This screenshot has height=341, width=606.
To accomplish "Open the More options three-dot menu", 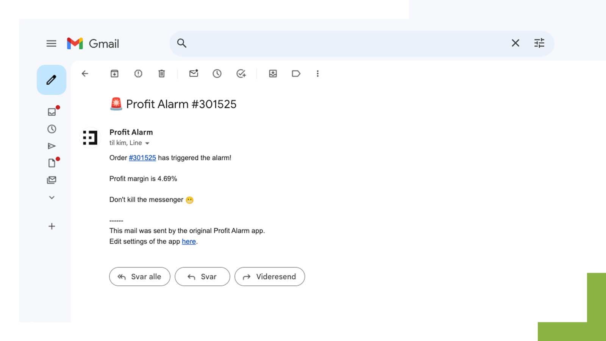I will tap(317, 74).
